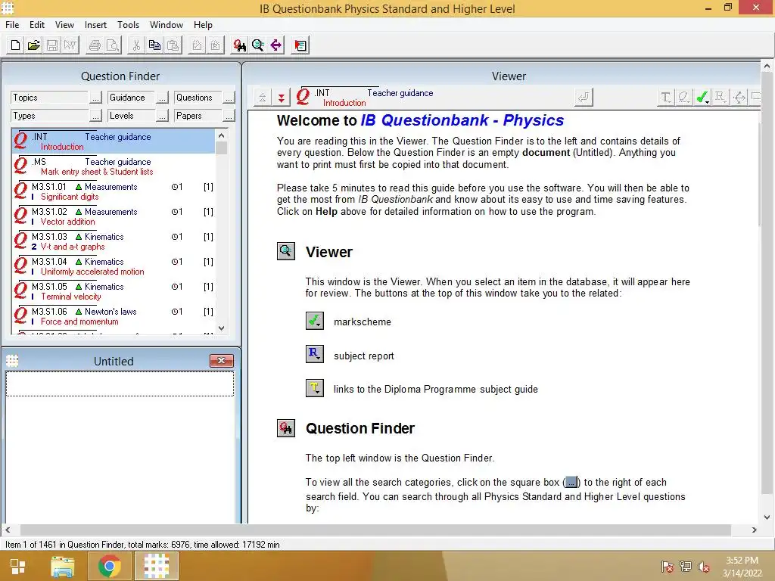The image size is (775, 581).
Task: Click the Open file toolbar icon
Action: (33, 45)
